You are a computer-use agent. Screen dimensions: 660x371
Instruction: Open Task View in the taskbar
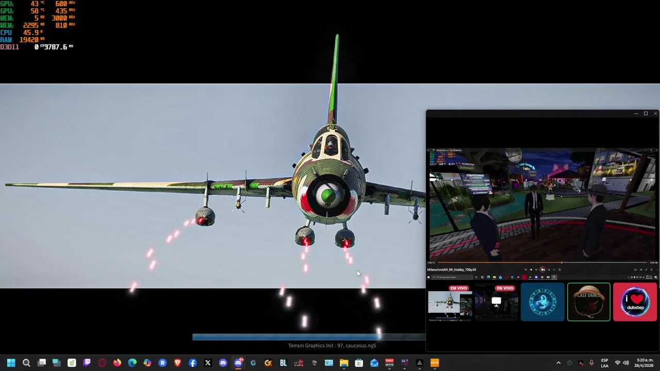(42, 363)
